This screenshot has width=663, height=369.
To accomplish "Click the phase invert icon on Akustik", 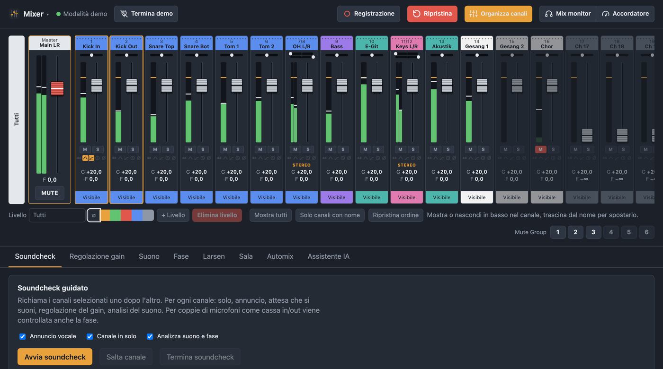I will click(x=454, y=158).
